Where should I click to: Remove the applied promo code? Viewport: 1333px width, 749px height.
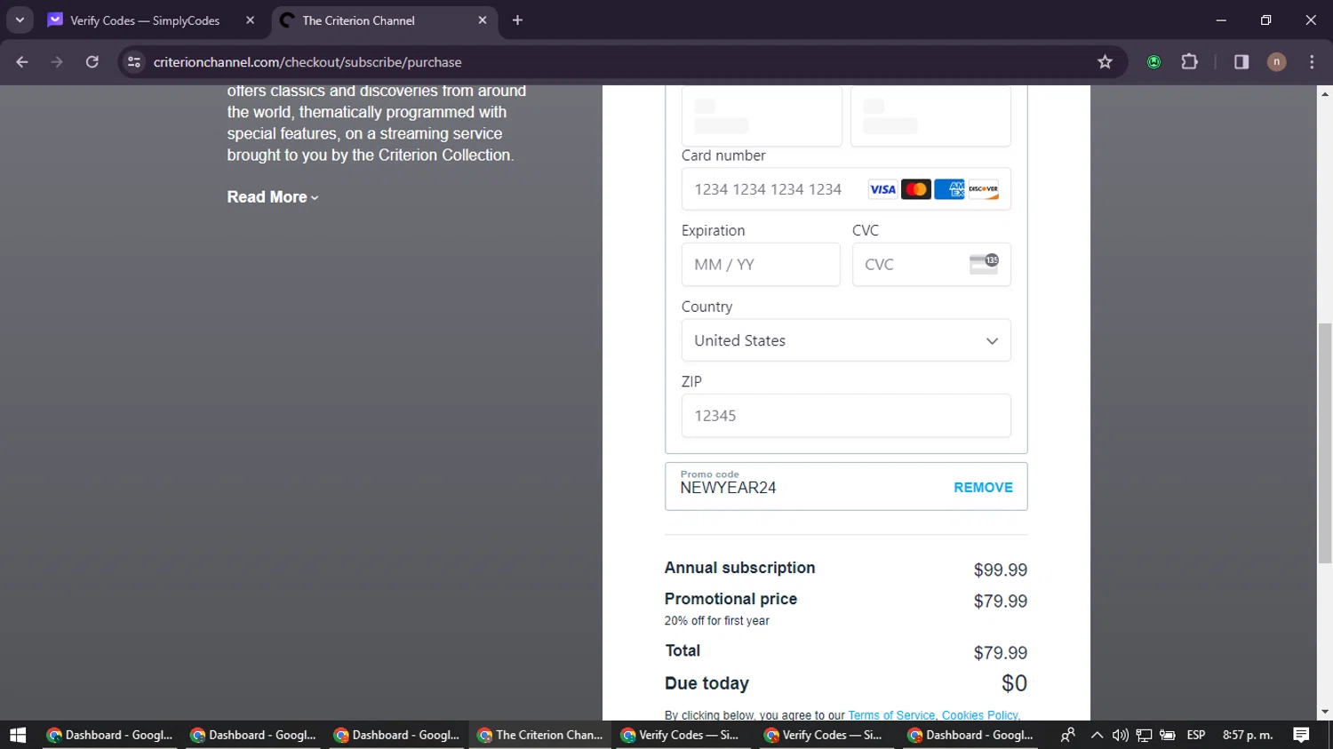click(x=983, y=488)
